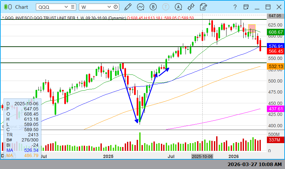The width and height of the screenshot is (285, 169).
Task: Click the 2025 year label on time axis
Action: click(x=108, y=156)
